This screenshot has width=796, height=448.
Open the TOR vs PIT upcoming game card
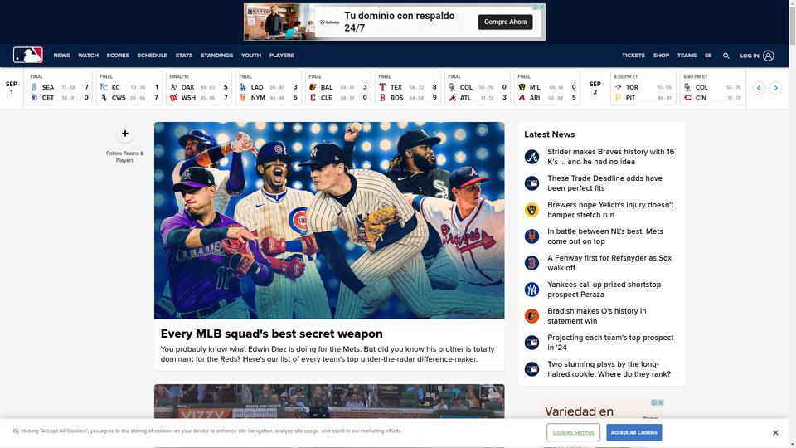[x=643, y=88]
